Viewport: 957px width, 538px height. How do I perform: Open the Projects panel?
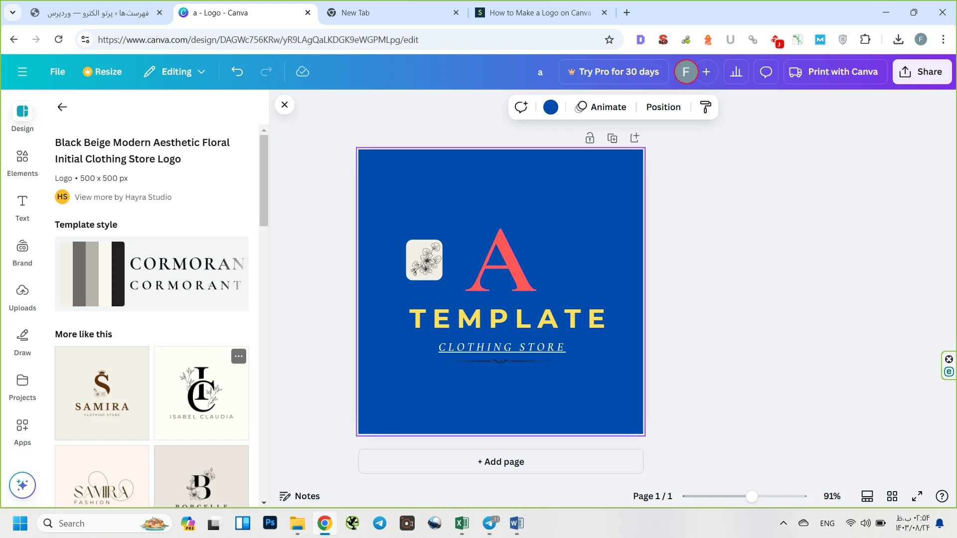(x=22, y=387)
